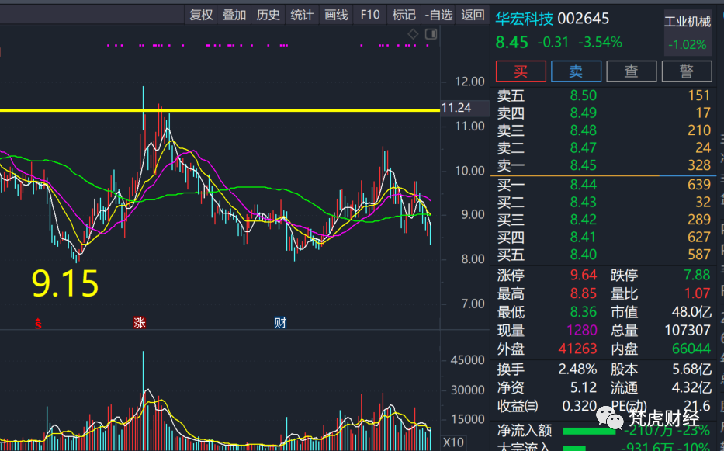Select the yellow 11.24 horizontal line
724x451 pixels.
tap(220, 110)
